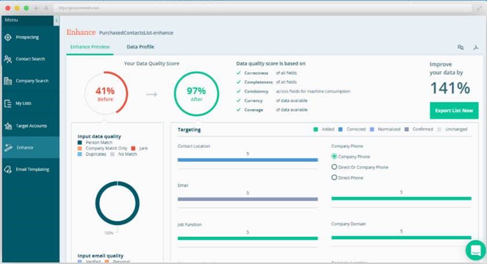Switch to the Enhance Preview tab
Screen dimensions: 487x264
click(x=90, y=47)
